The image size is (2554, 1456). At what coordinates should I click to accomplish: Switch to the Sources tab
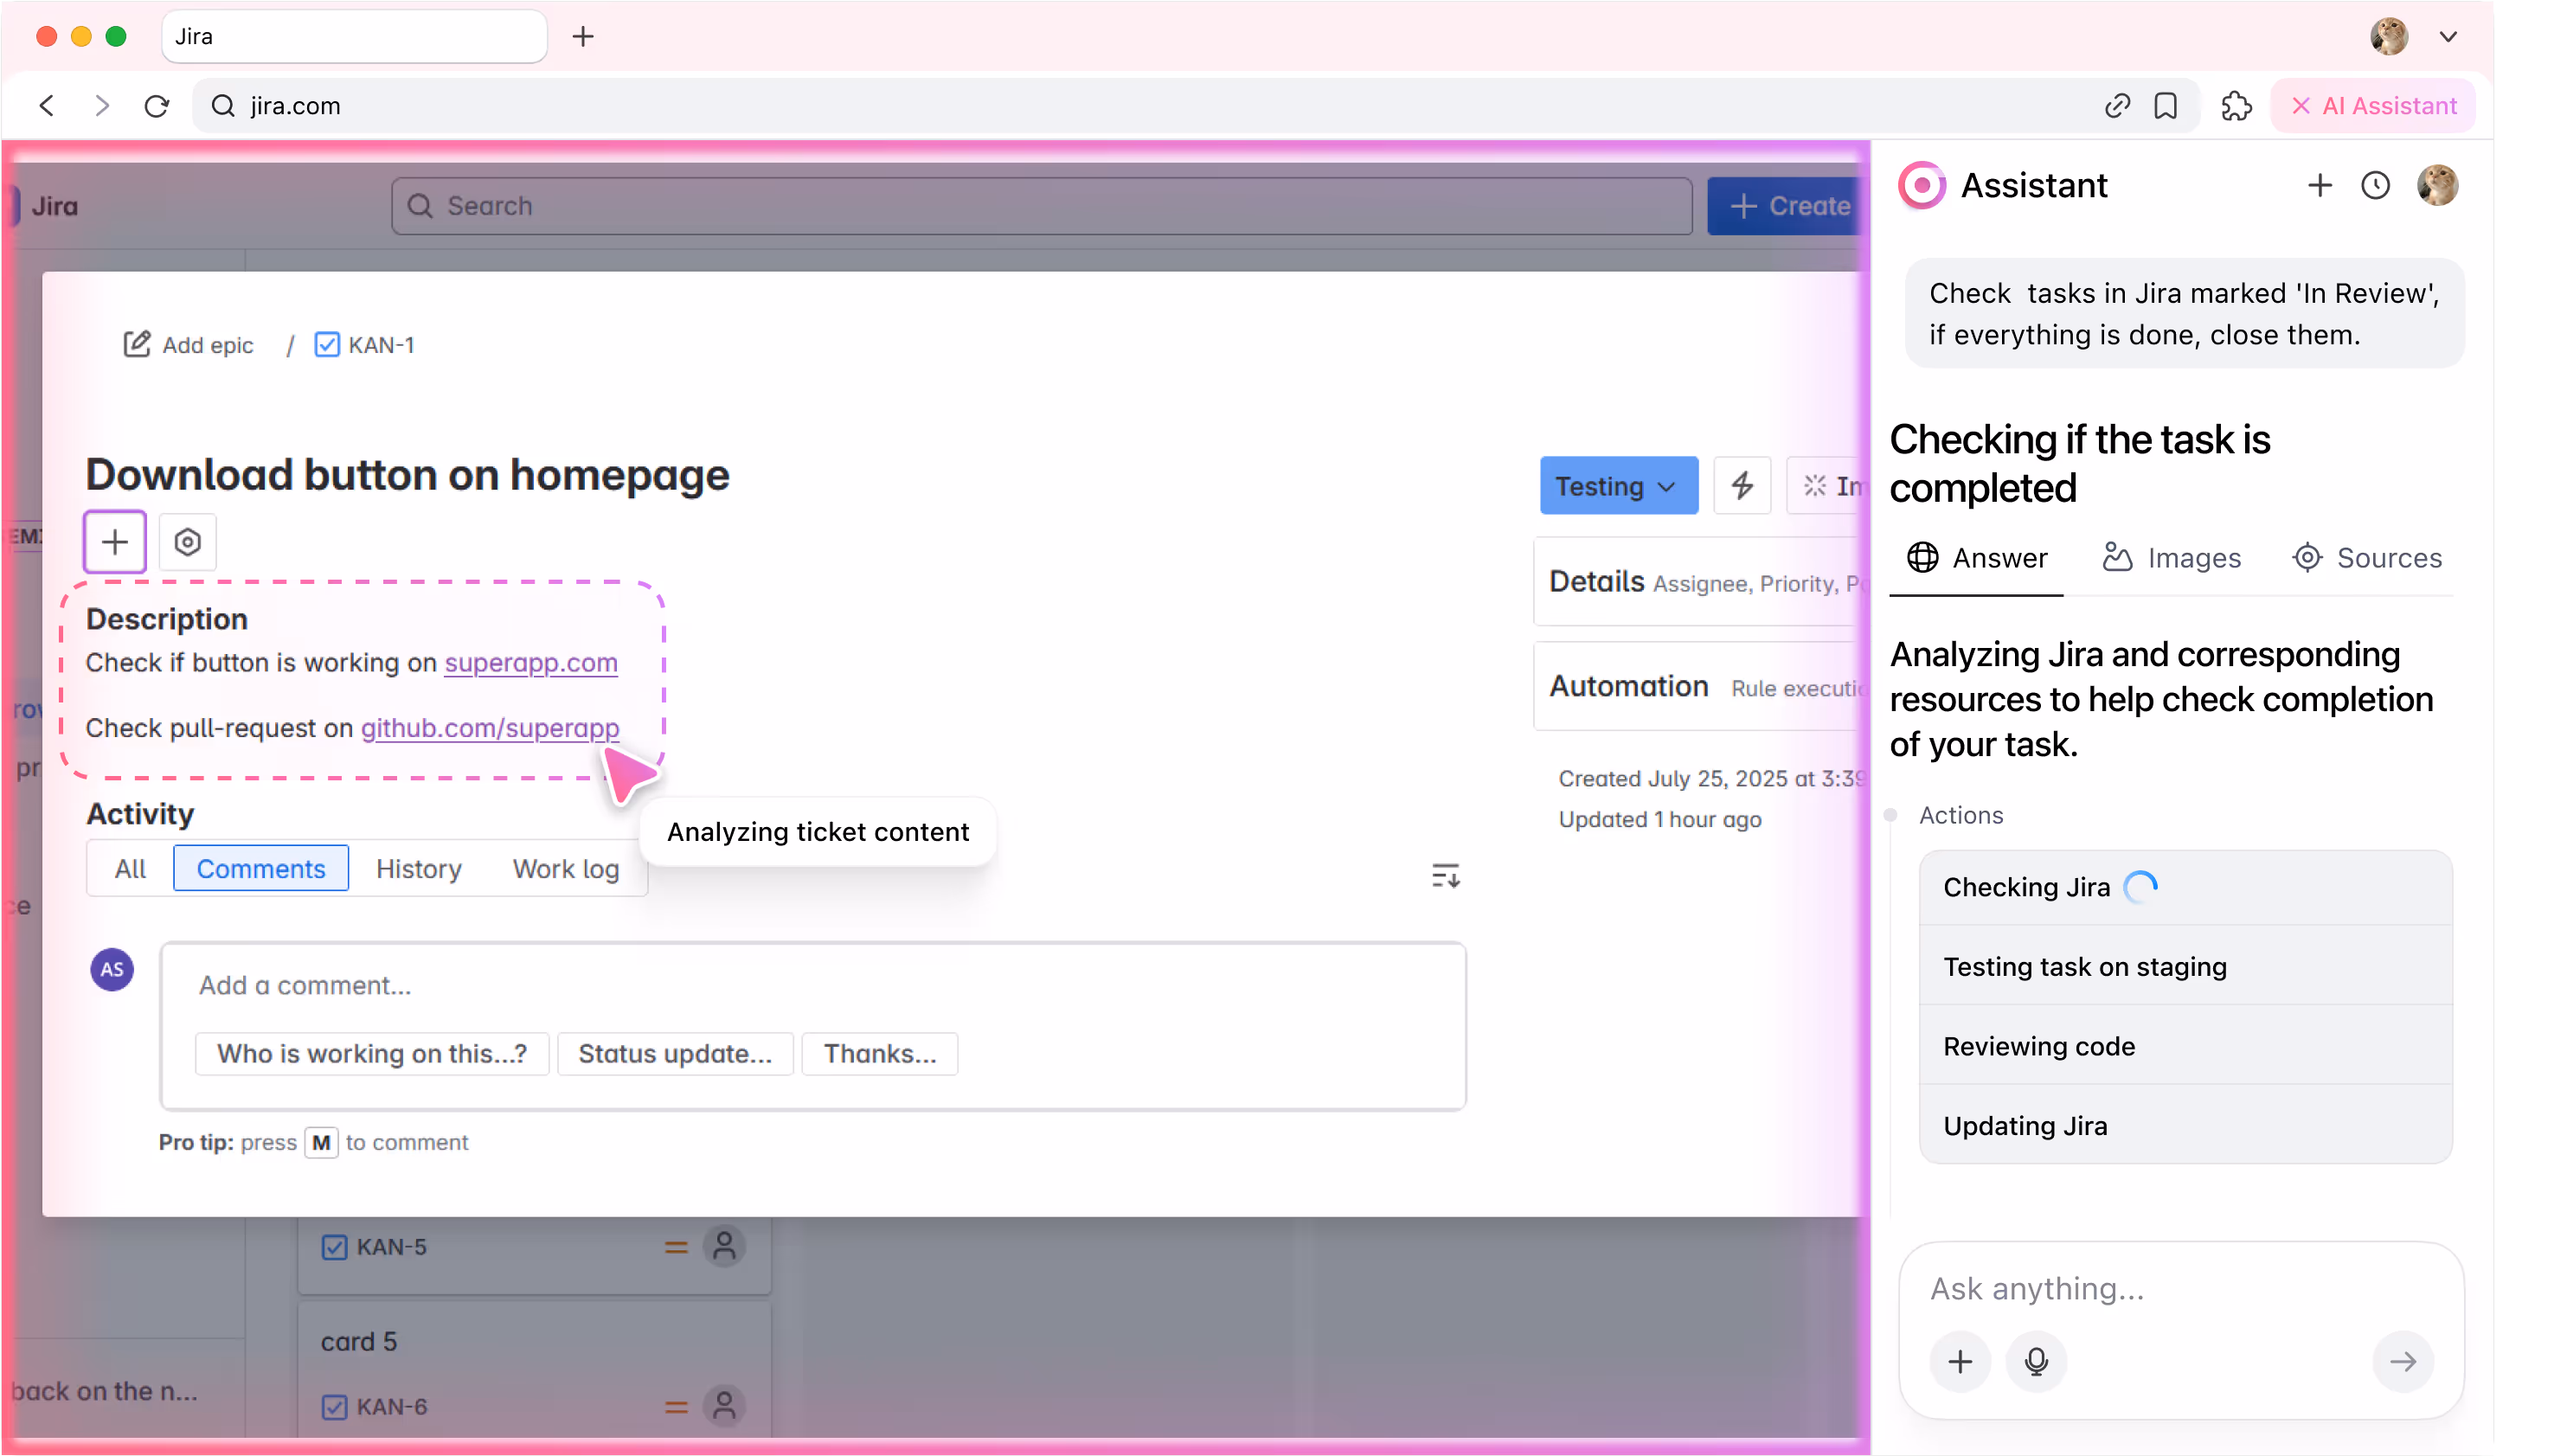(2367, 558)
